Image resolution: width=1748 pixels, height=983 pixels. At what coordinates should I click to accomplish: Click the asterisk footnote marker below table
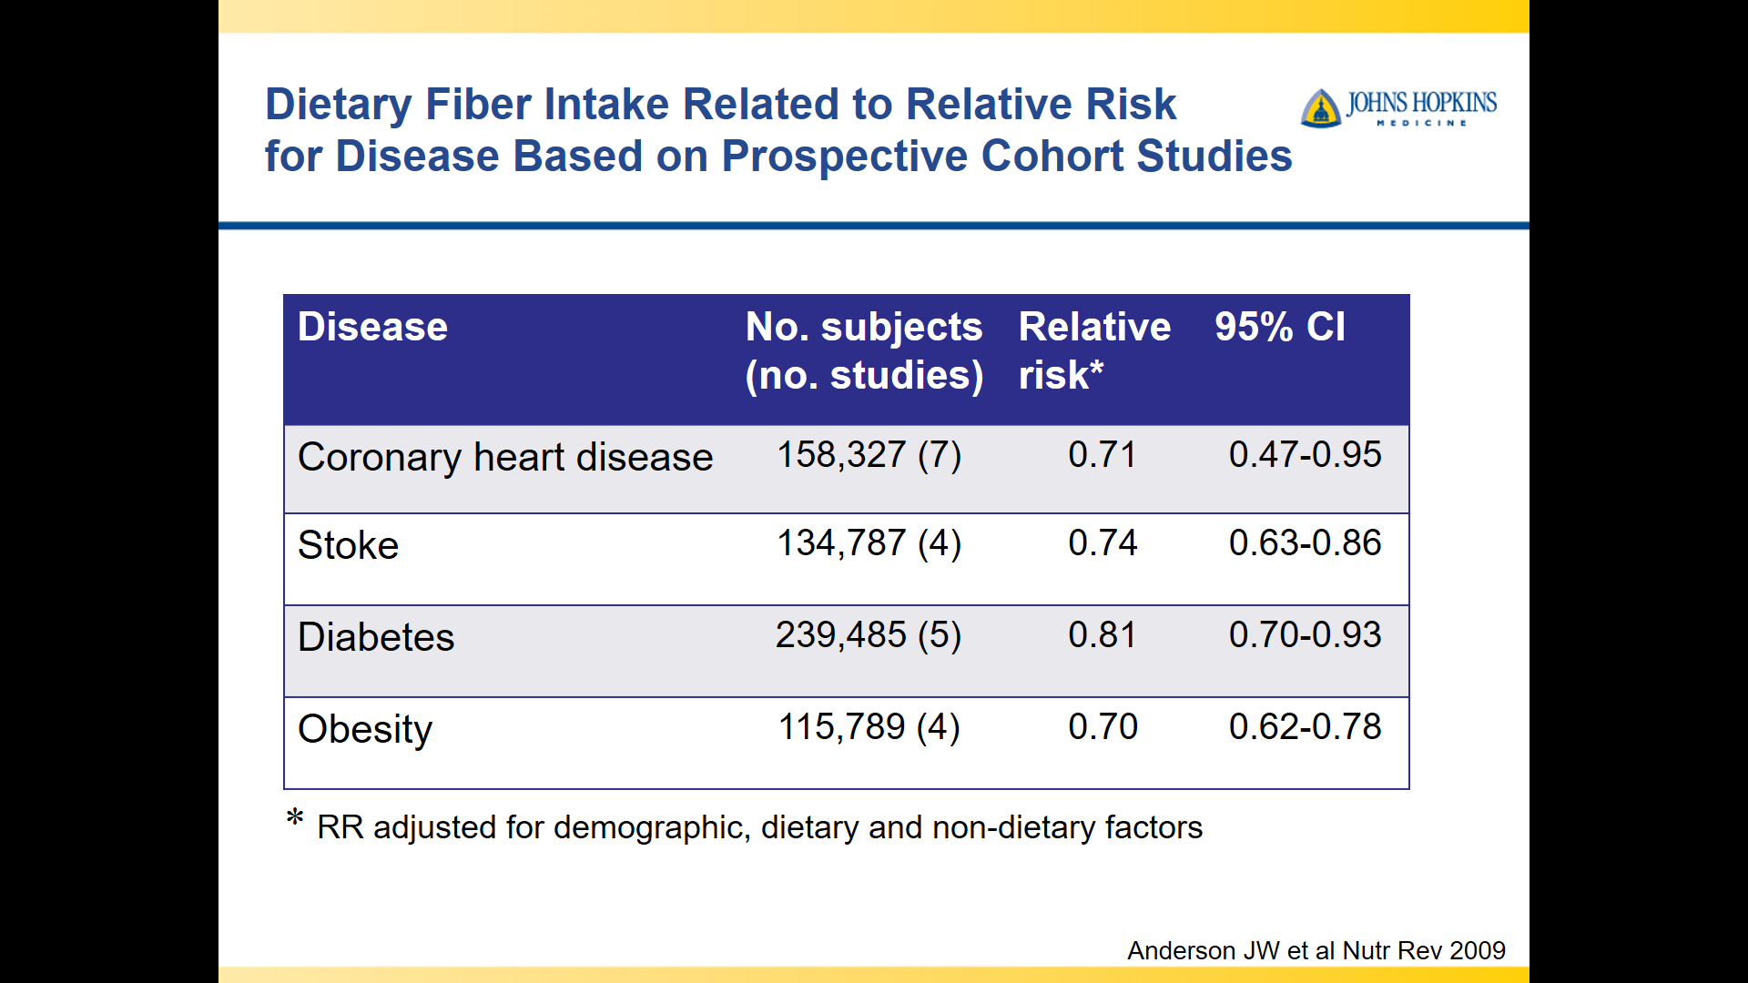tap(294, 818)
